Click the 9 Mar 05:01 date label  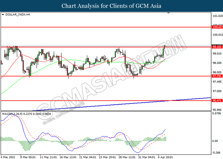[28, 157]
